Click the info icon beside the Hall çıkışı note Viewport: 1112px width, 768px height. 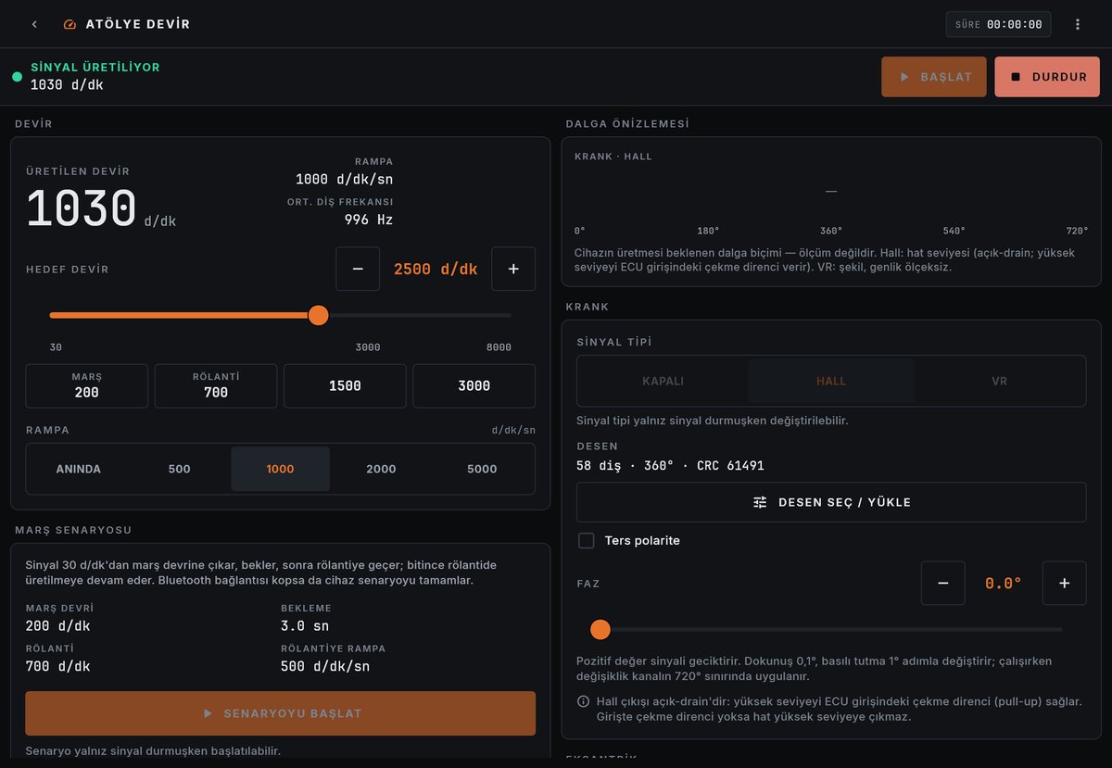pos(583,701)
